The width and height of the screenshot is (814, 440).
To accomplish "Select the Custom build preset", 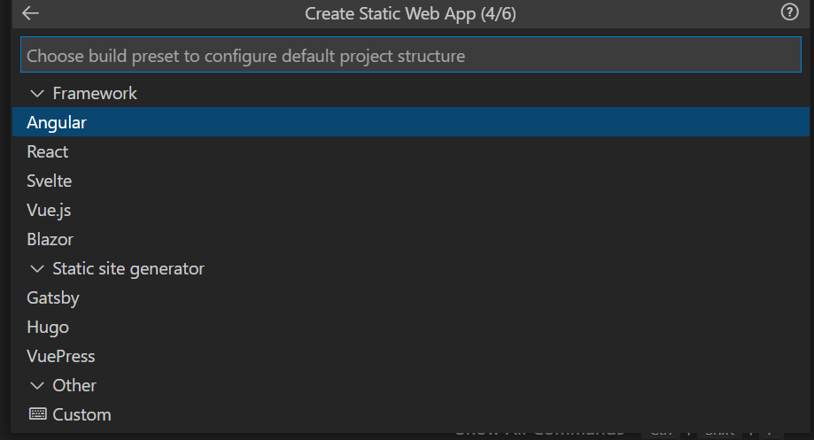I will 81,414.
